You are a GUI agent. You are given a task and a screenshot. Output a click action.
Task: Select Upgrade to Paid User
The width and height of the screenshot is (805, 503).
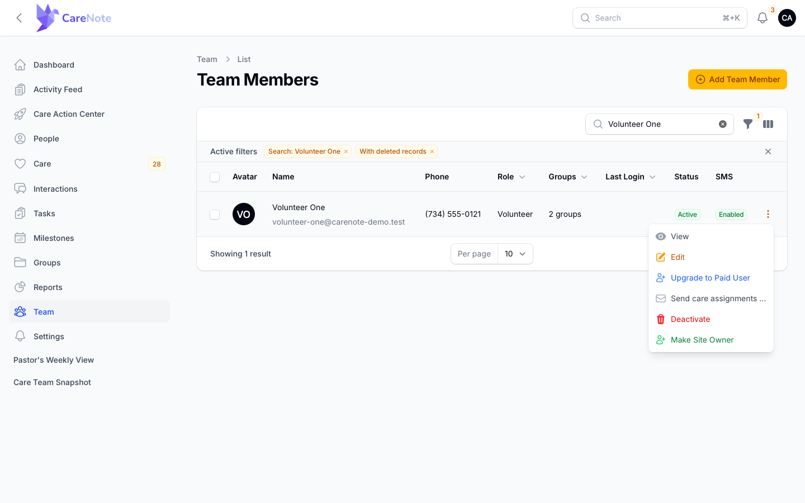click(x=711, y=278)
